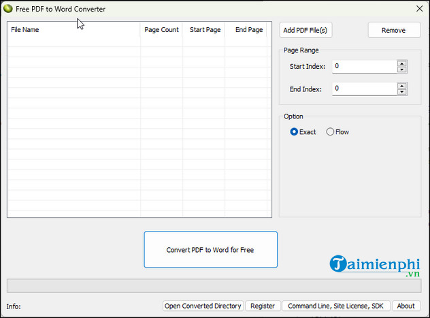
Task: Close the Free PDF to Word Converter window
Action: tap(419, 9)
